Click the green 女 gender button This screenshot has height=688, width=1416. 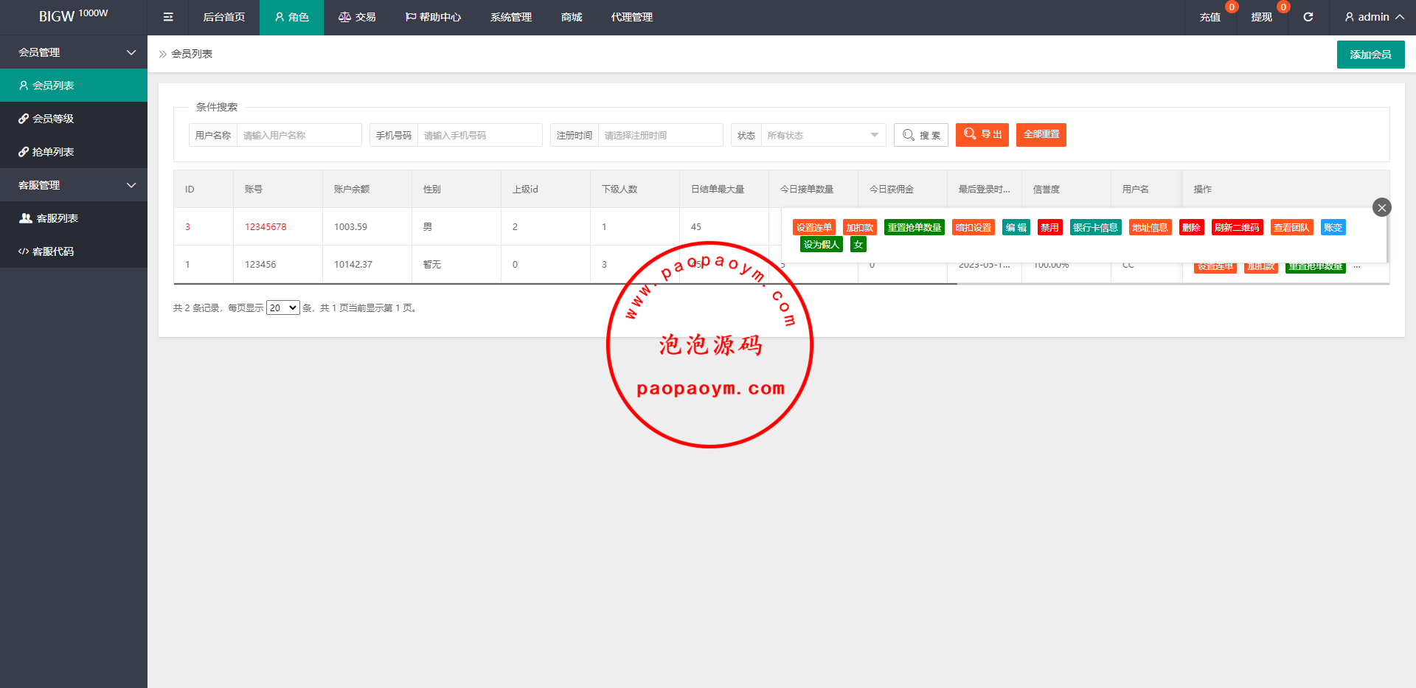coord(858,245)
